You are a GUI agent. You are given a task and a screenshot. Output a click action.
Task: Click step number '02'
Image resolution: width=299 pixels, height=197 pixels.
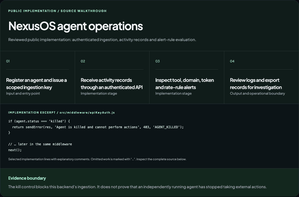click(x=83, y=61)
